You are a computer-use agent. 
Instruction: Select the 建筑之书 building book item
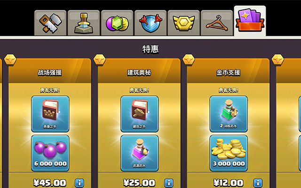pyautogui.click(x=140, y=114)
